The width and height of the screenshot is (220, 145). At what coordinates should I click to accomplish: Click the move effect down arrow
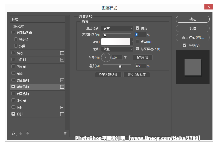pyautogui.click(x=28, y=133)
